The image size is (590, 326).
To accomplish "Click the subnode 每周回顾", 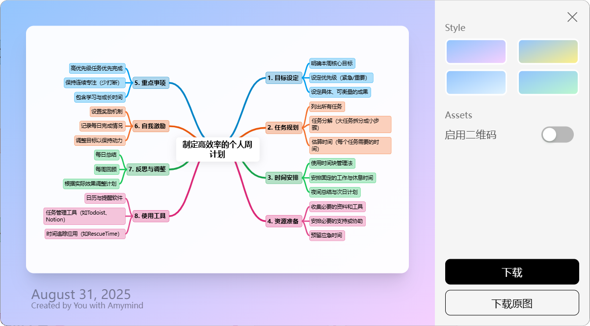I will click(107, 169).
